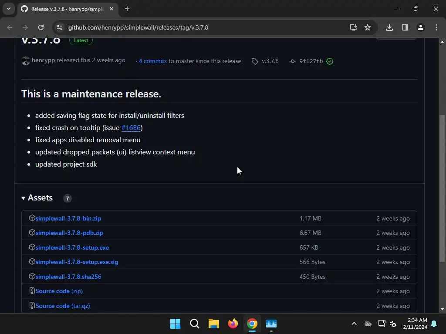This screenshot has height=334, width=446.
Task: Click the muted volume tray icon
Action: click(x=393, y=324)
